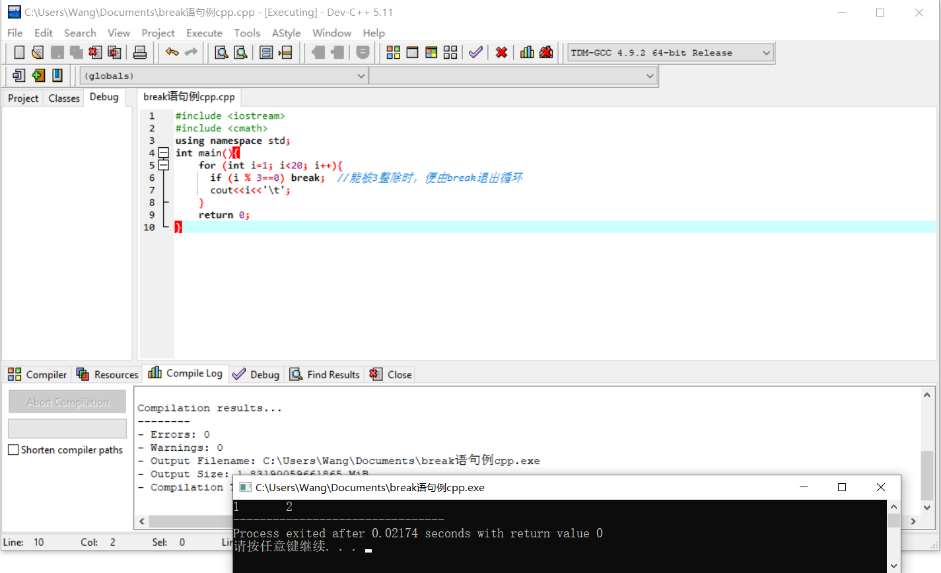This screenshot has height=573, width=941.
Task: Click the Find magnifier toolbar icon
Action: pyautogui.click(x=222, y=52)
